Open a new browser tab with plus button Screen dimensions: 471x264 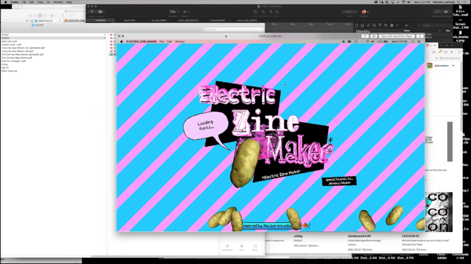[446, 45]
